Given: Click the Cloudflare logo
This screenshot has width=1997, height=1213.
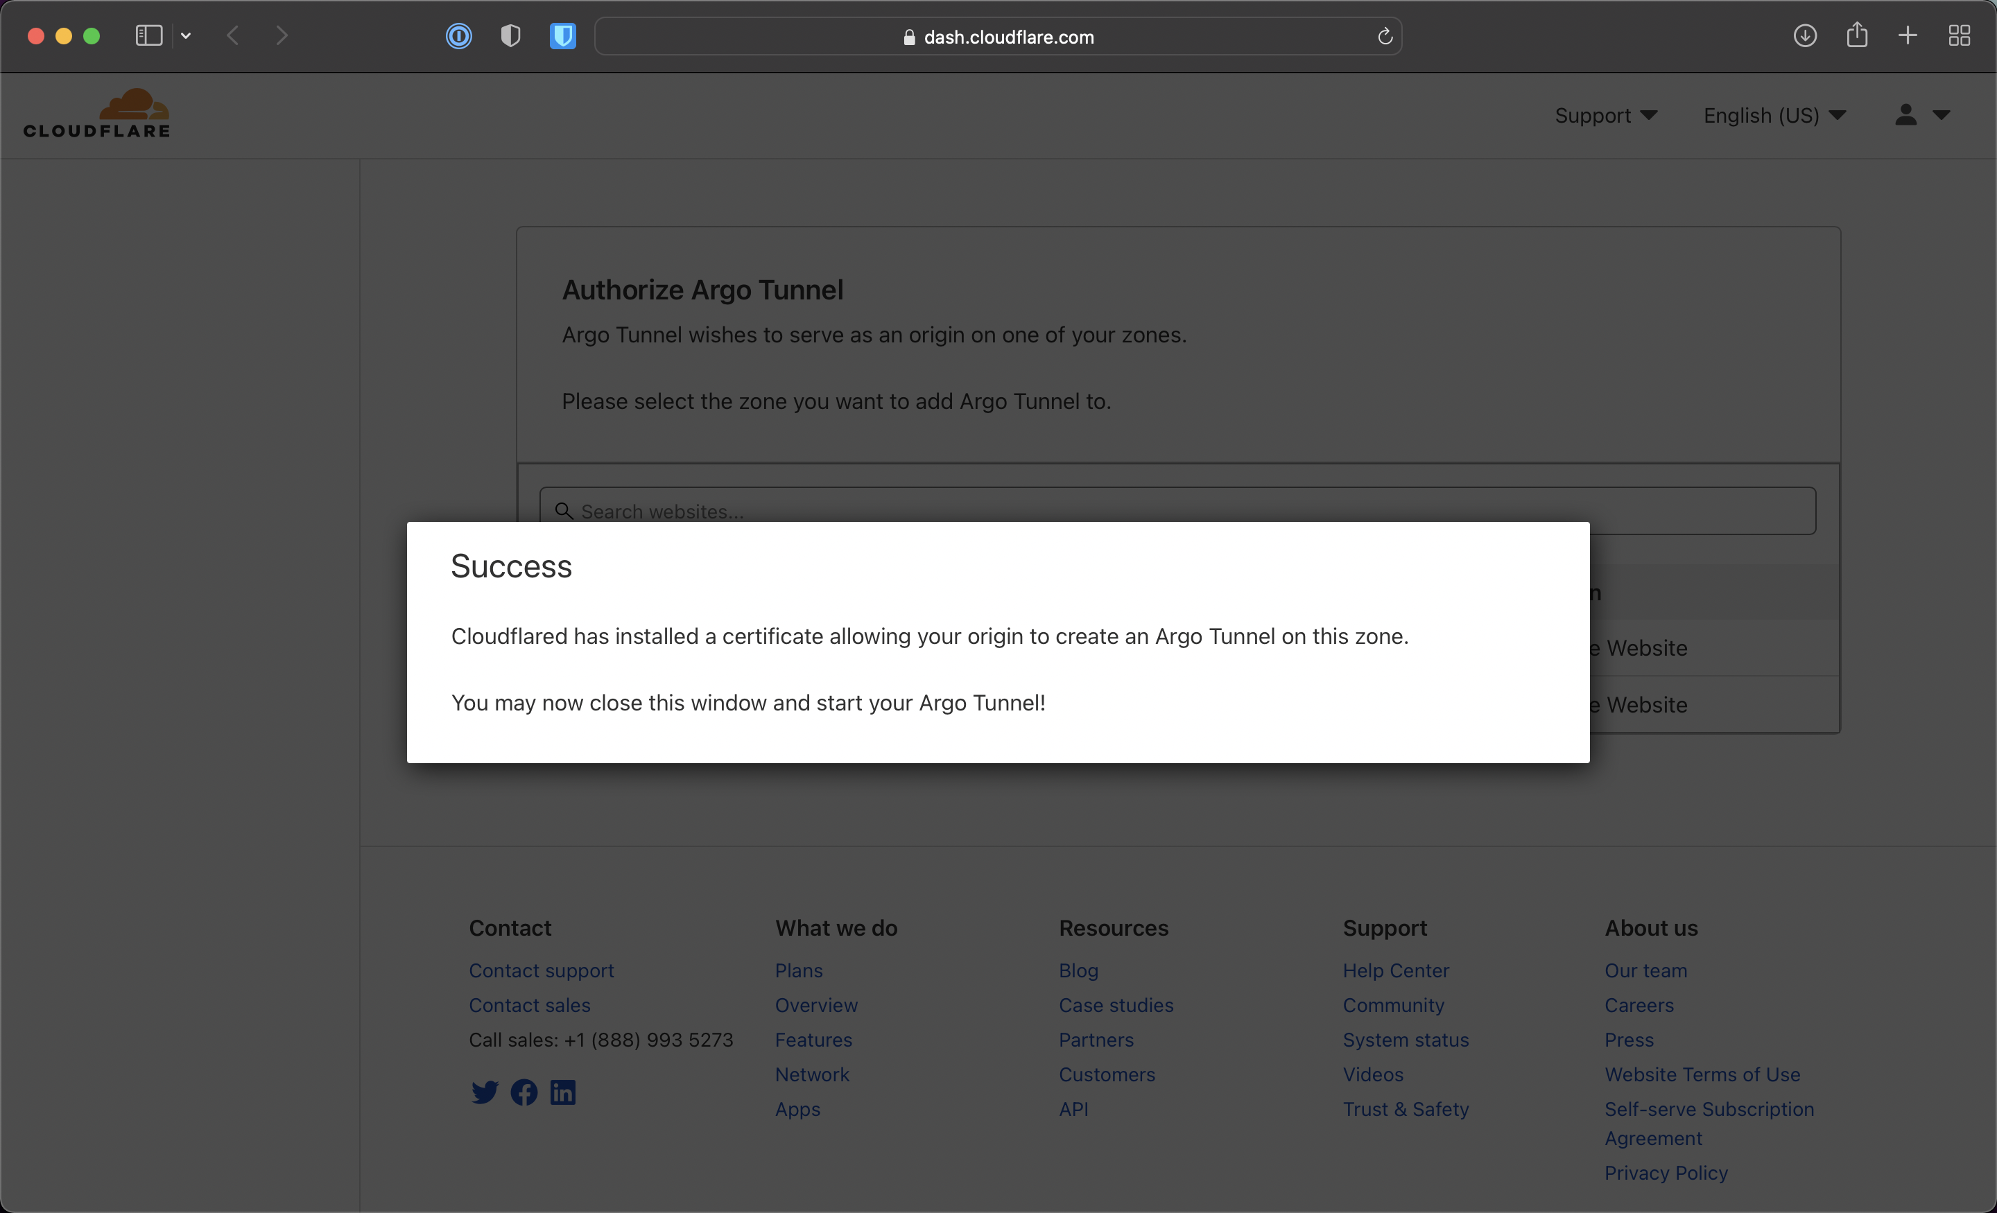Looking at the screenshot, I should 97,114.
